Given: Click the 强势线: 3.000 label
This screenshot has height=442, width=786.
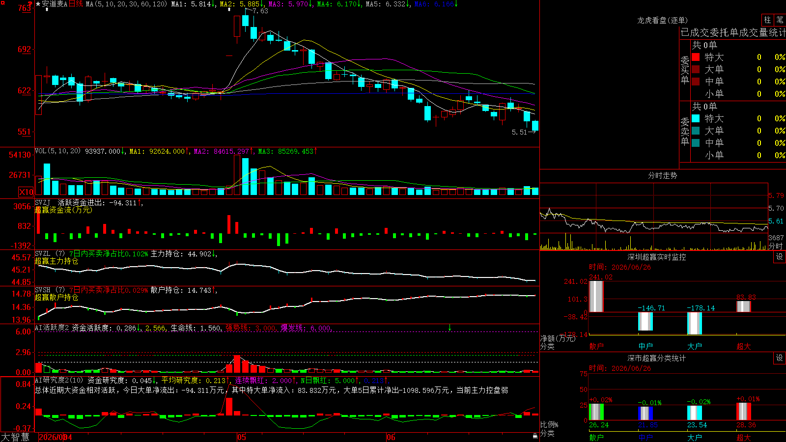Looking at the screenshot, I should 251,328.
